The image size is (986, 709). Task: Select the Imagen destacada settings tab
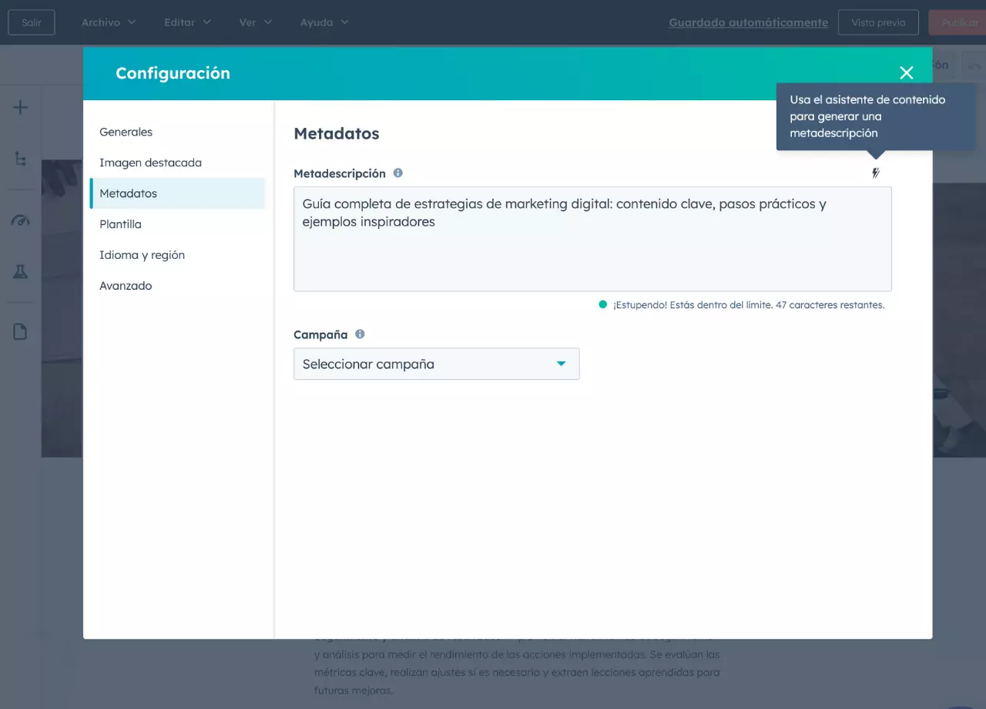pos(177,163)
